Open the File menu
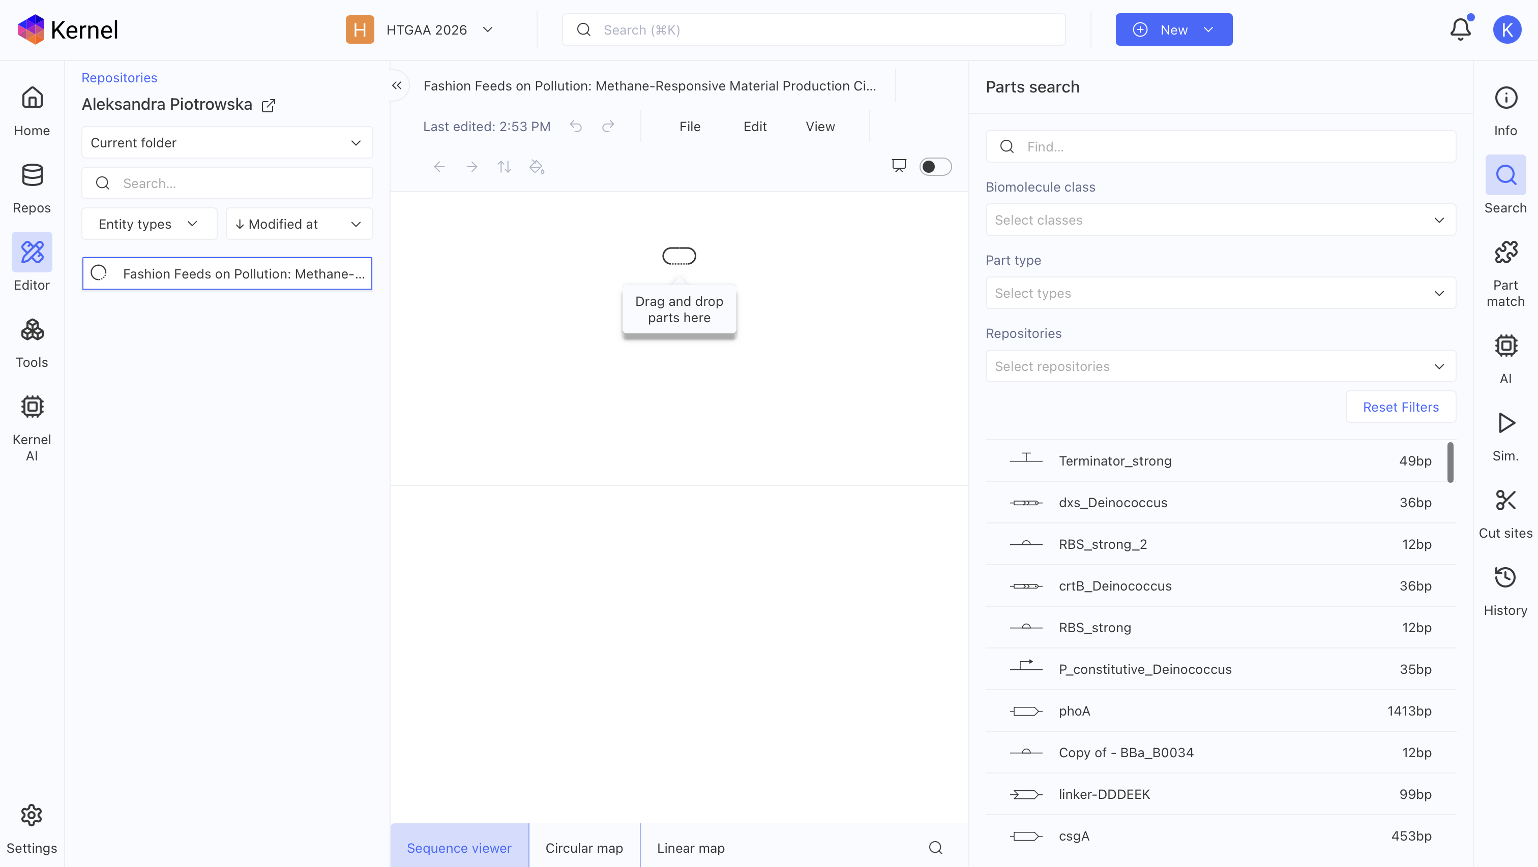Screen dimensions: 1538x867 tap(690, 127)
